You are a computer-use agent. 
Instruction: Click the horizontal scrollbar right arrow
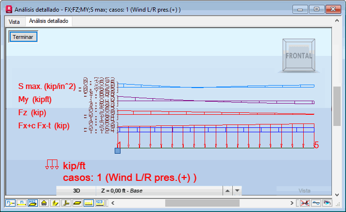pyautogui.click(x=292, y=203)
